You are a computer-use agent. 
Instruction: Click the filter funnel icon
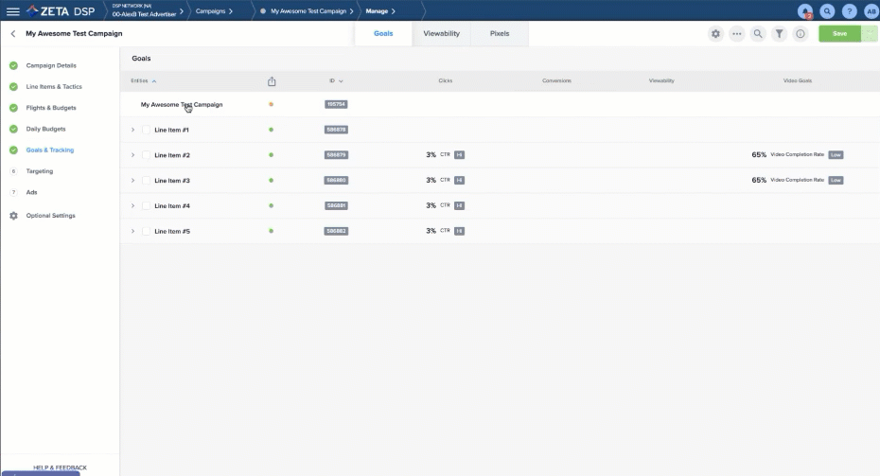[779, 33]
